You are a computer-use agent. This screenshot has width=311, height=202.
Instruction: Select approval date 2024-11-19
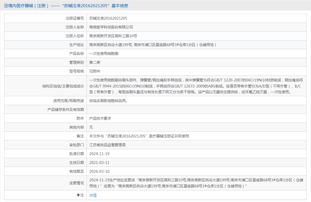click(x=99, y=154)
